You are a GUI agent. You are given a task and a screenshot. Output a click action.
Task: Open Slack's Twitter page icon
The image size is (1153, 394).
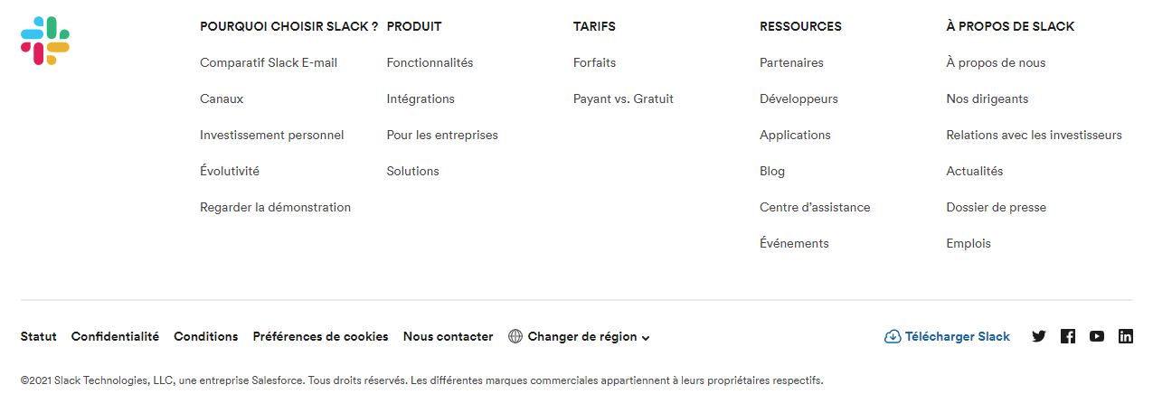point(1039,336)
